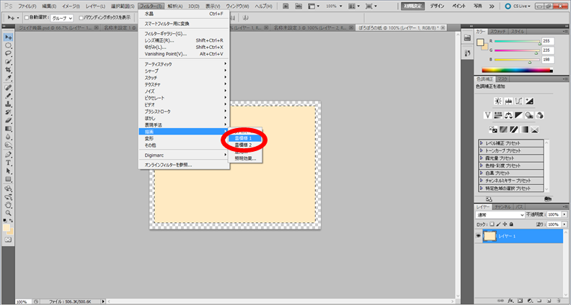Add a Brightness/Contrast adjustment (sun icon)

(x=498, y=101)
